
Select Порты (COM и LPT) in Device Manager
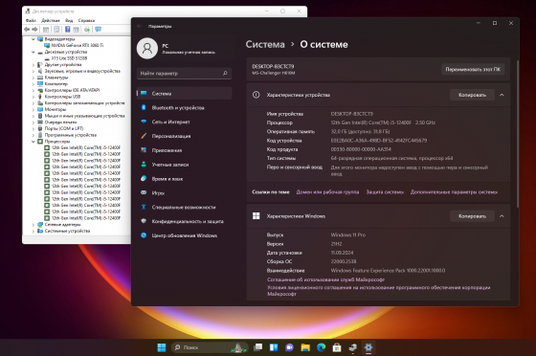coord(64,128)
